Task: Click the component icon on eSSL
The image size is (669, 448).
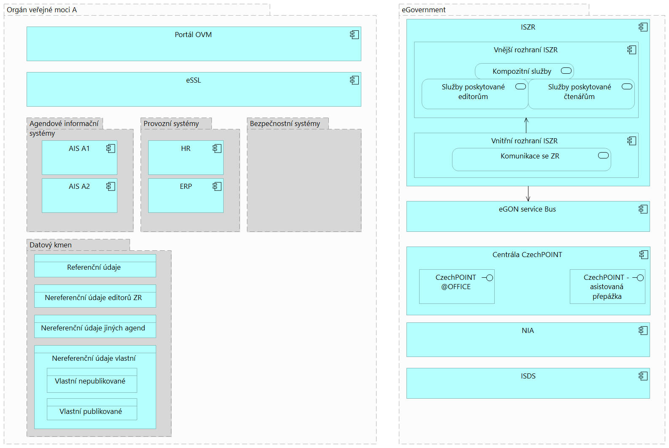Action: (355, 80)
